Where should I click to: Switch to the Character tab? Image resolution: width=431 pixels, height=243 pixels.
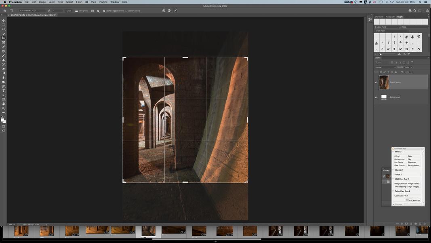click(379, 17)
